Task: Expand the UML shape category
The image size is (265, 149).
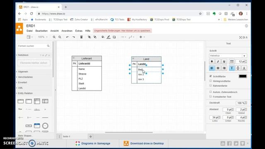Action: point(20,88)
